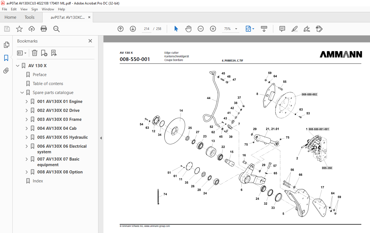370x233 pixels.
Task: Click the 008-550-002 reference box in diagram
Action: (310, 95)
